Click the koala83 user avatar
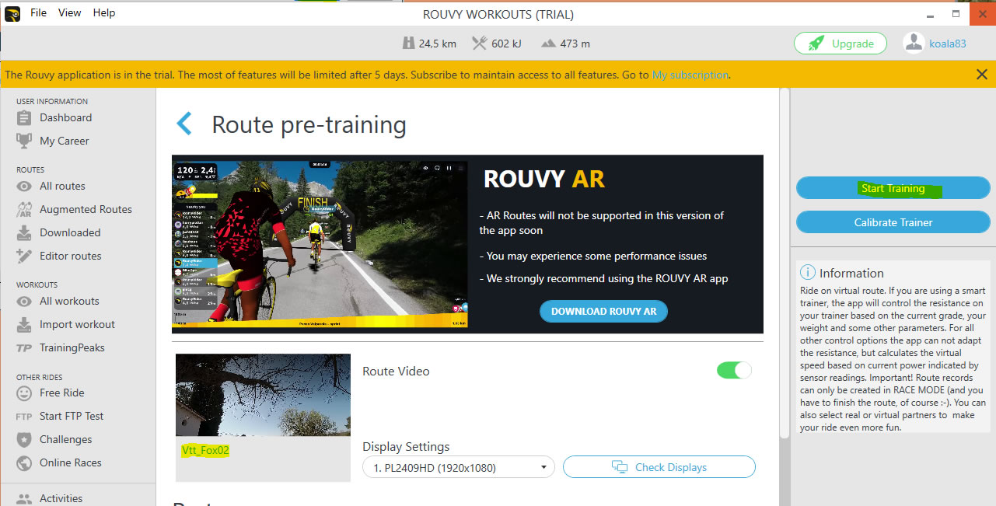The height and width of the screenshot is (506, 996). click(914, 43)
